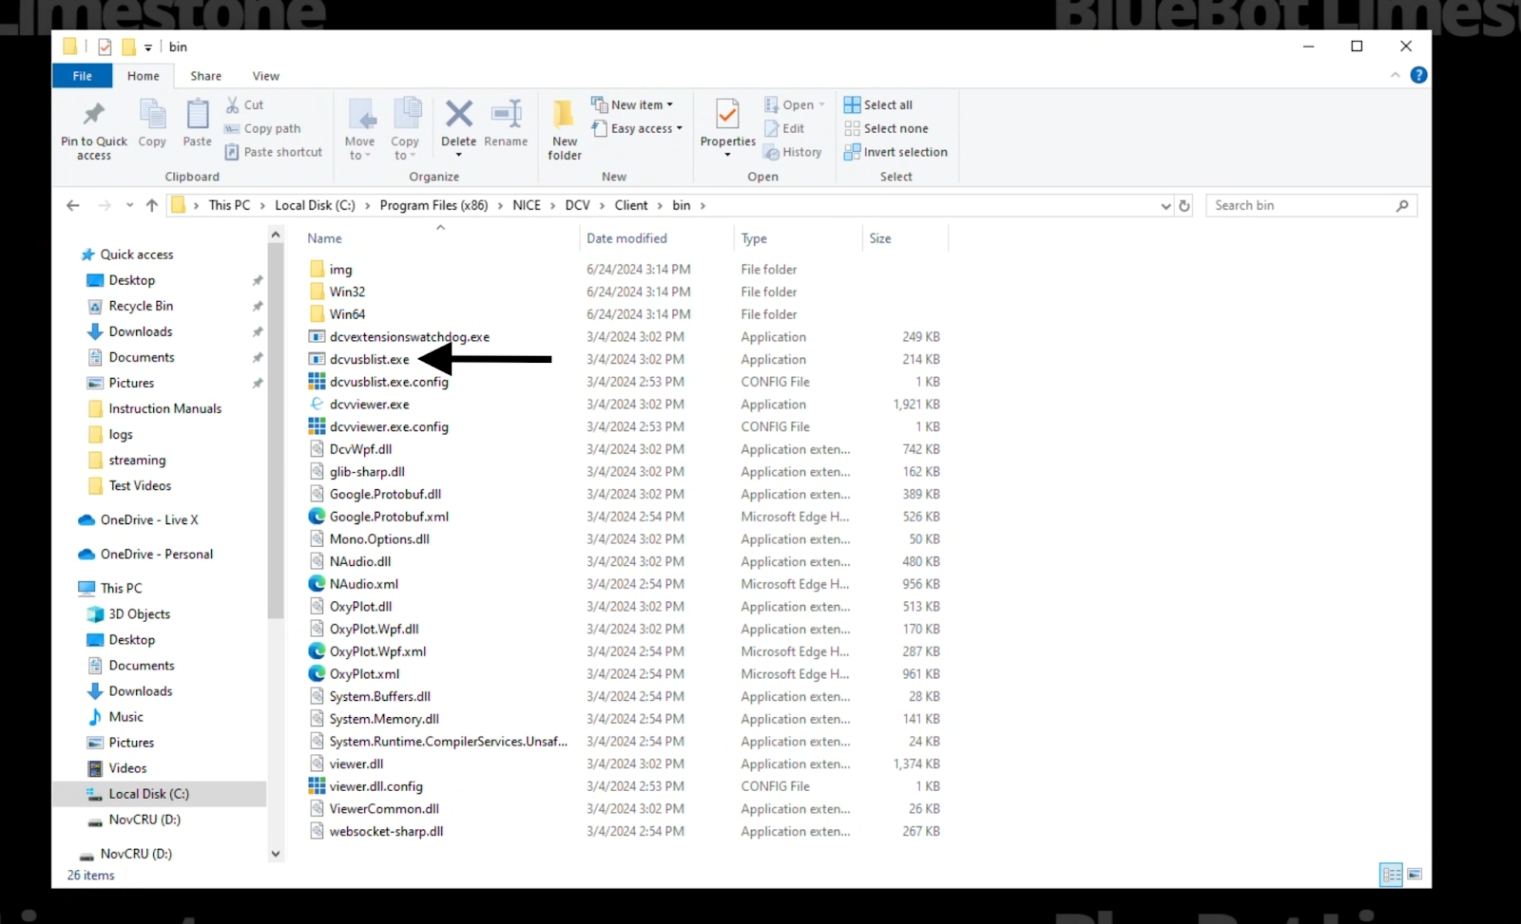Click the navigation pane scrollbar down arrow
This screenshot has height=924, width=1521.
(x=276, y=854)
